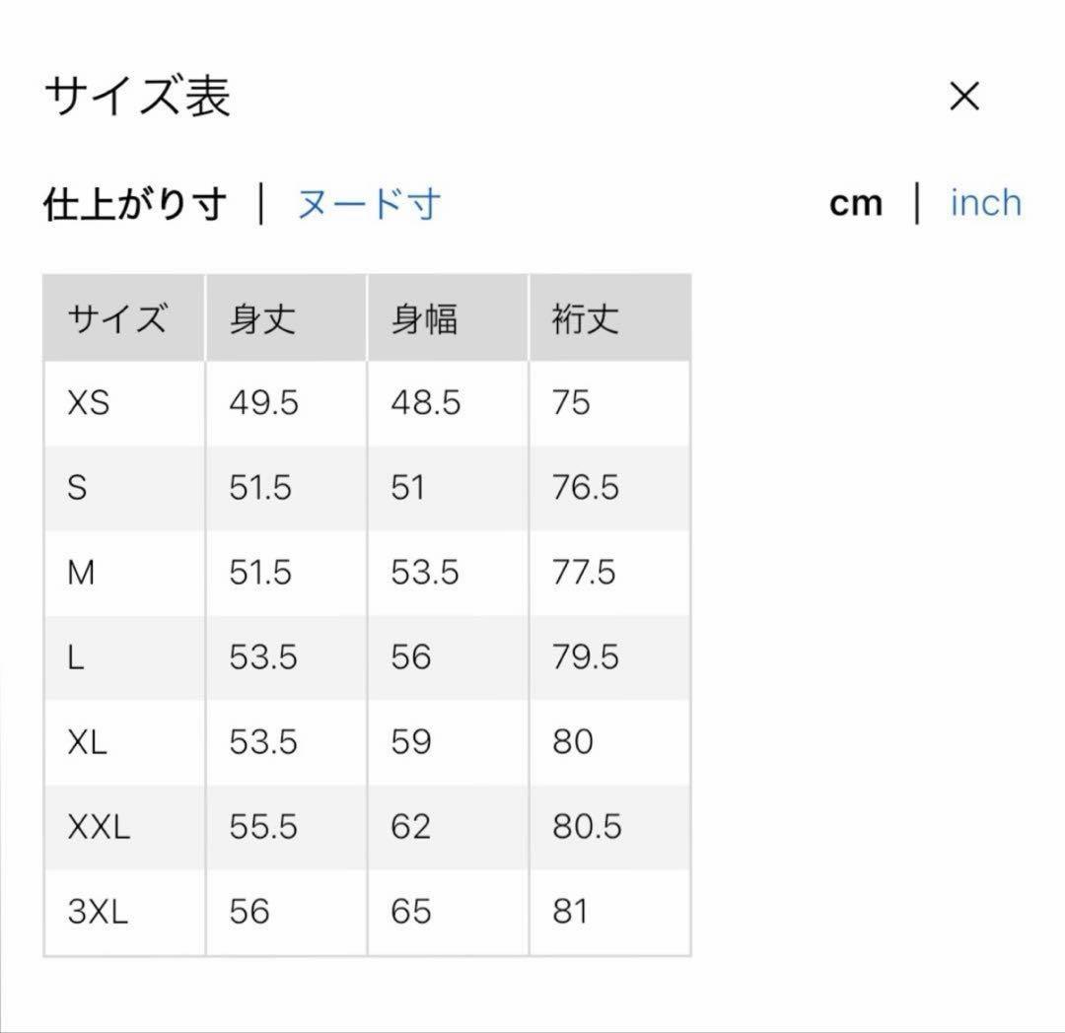Screen dimensions: 1065x1033
Task: Select the XXL size row label
Action: click(99, 827)
